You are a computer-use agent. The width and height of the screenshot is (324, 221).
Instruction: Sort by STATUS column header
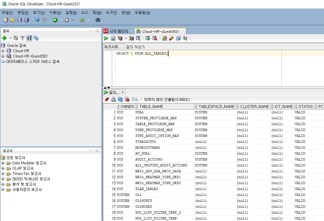tap(304, 107)
